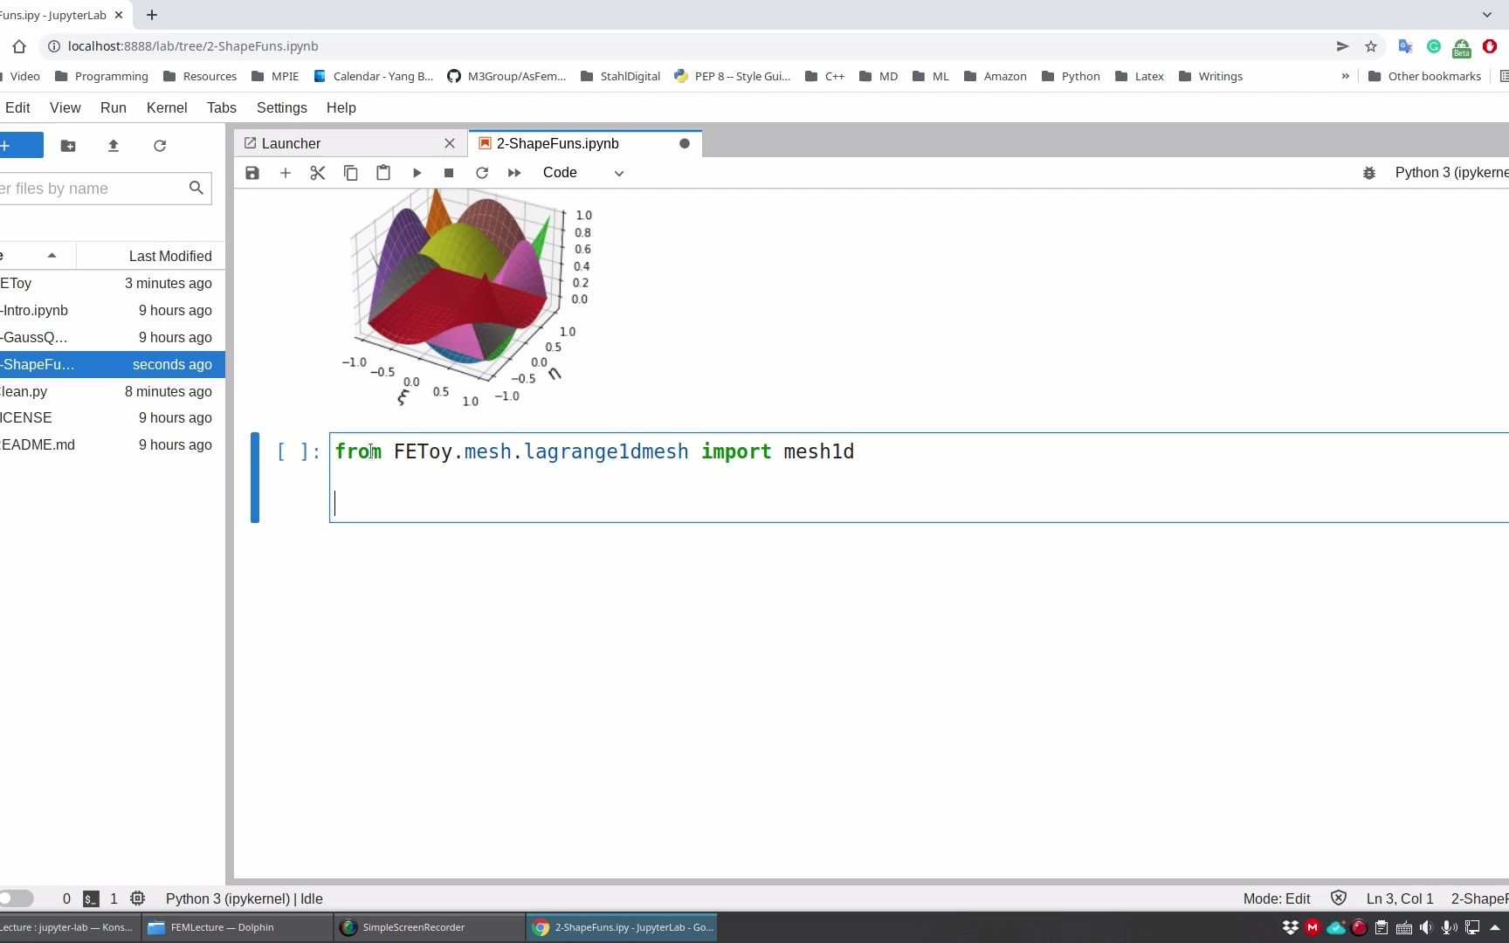Open the Settings menu

click(282, 107)
